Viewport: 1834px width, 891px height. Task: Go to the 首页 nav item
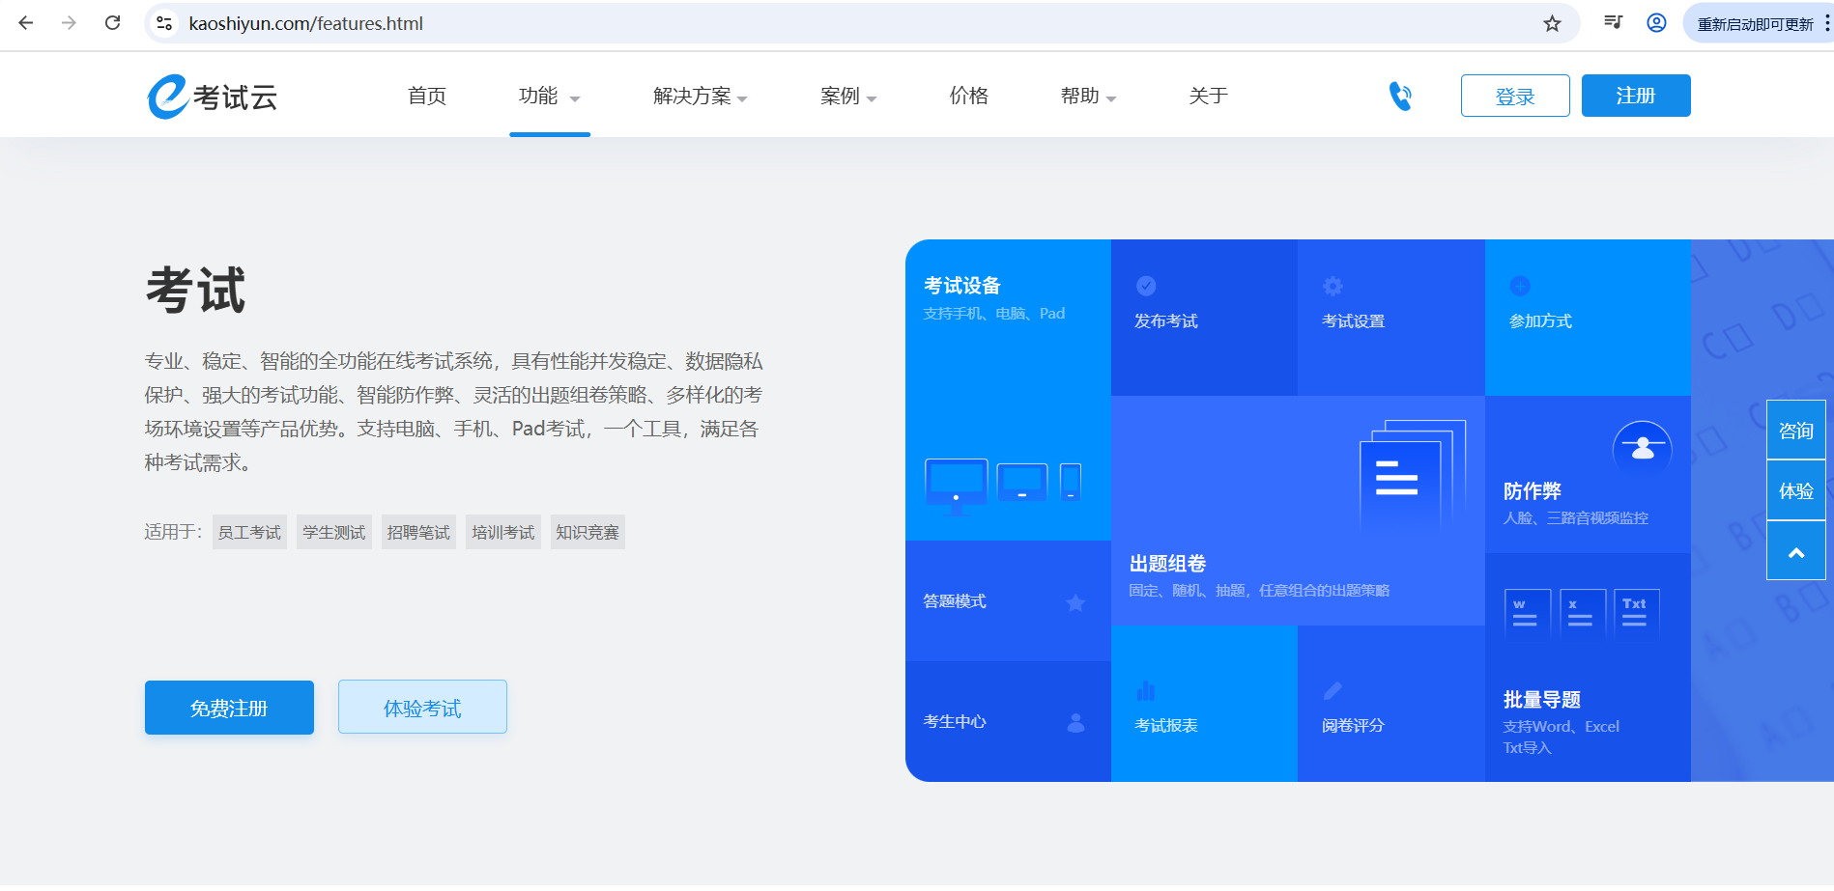427,96
